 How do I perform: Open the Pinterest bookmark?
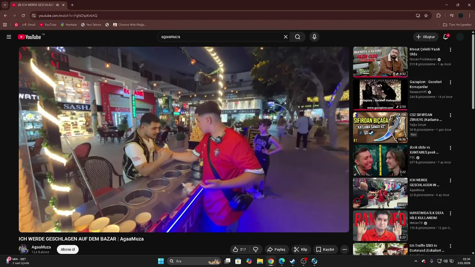click(16, 25)
